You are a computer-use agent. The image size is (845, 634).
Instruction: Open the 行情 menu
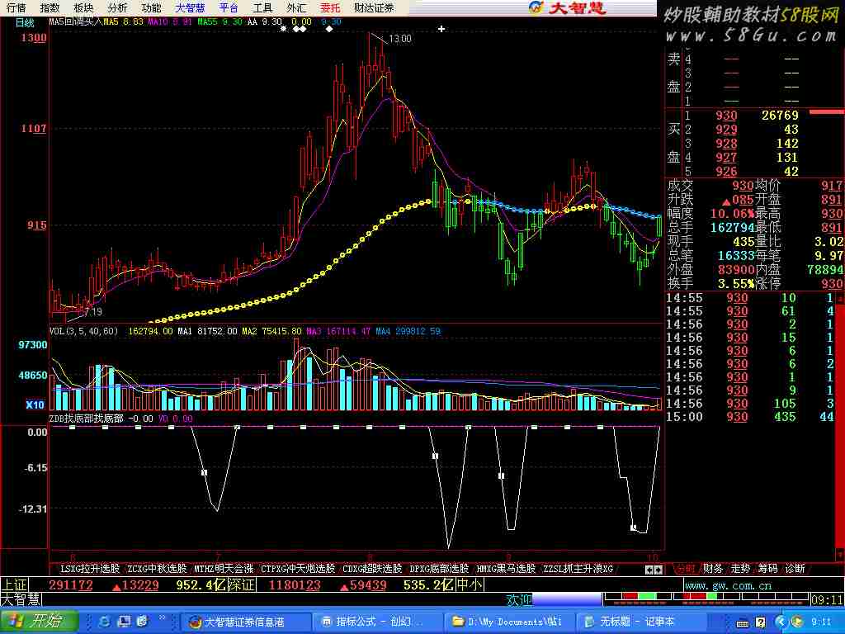pyautogui.click(x=17, y=7)
